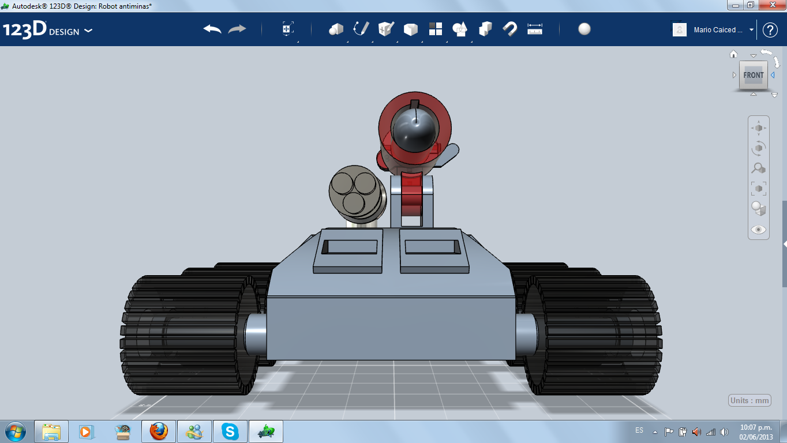Rotate view using cube's up arrow
The width and height of the screenshot is (787, 443).
coord(753,56)
